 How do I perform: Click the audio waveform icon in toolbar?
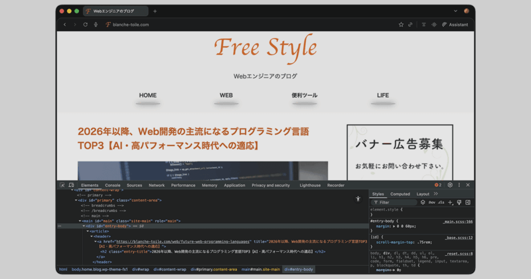tap(434, 25)
